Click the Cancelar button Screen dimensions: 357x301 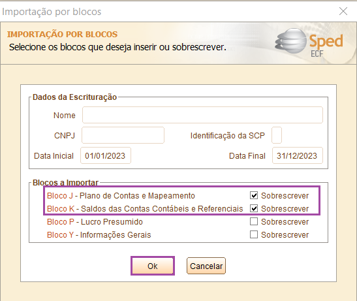206,266
